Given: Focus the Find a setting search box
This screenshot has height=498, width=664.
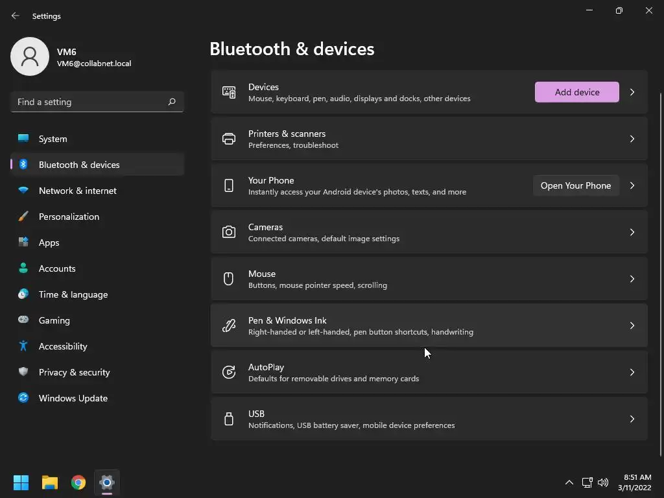Looking at the screenshot, I should pyautogui.click(x=88, y=102).
